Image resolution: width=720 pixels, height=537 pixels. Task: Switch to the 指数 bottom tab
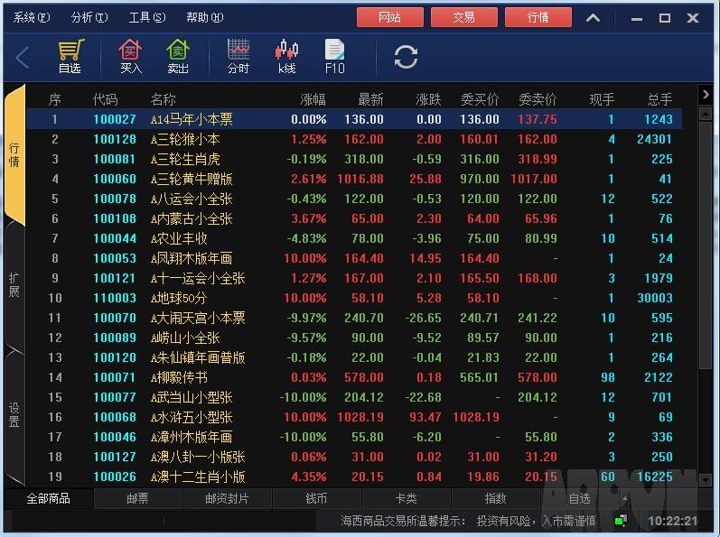pos(495,498)
